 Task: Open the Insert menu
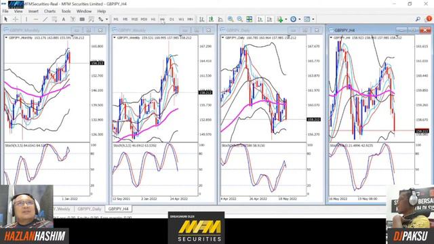pyautogui.click(x=33, y=12)
